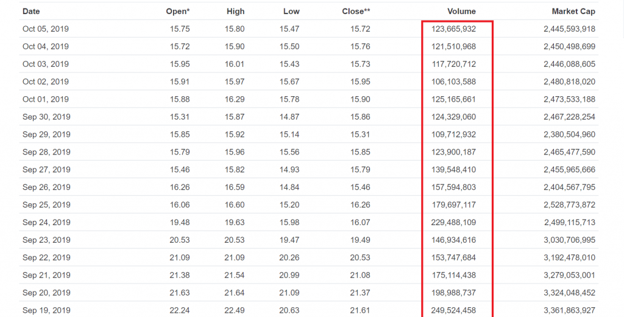Select market cap value 3,361,863,927

click(x=569, y=310)
